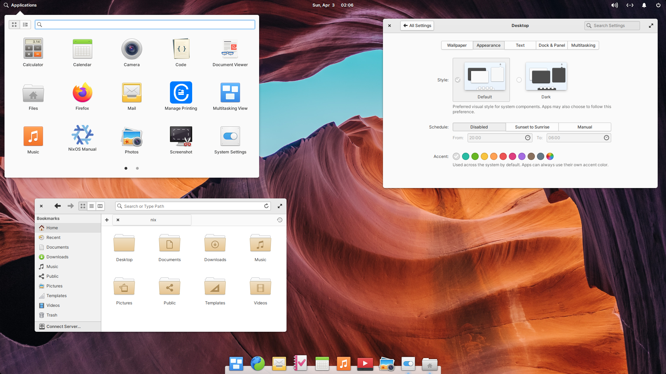The height and width of the screenshot is (374, 666).
Task: Switch Files to column view
Action: pyautogui.click(x=100, y=206)
